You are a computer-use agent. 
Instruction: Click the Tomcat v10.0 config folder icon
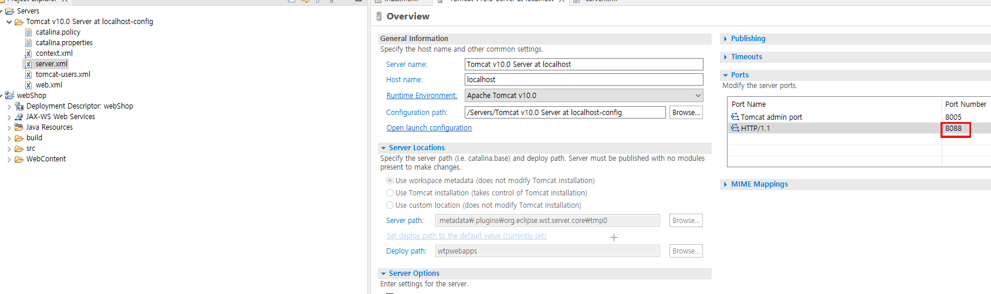(x=19, y=22)
